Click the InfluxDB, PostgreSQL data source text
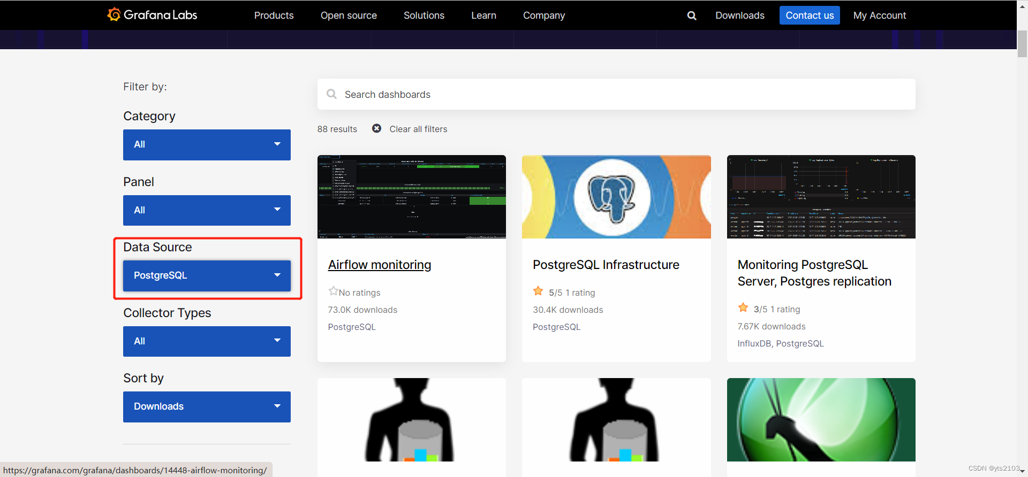This screenshot has height=477, width=1028. point(781,343)
